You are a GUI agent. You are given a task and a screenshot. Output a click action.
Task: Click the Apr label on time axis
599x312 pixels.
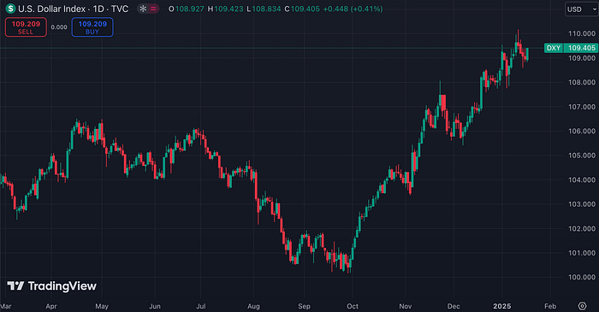(51, 306)
